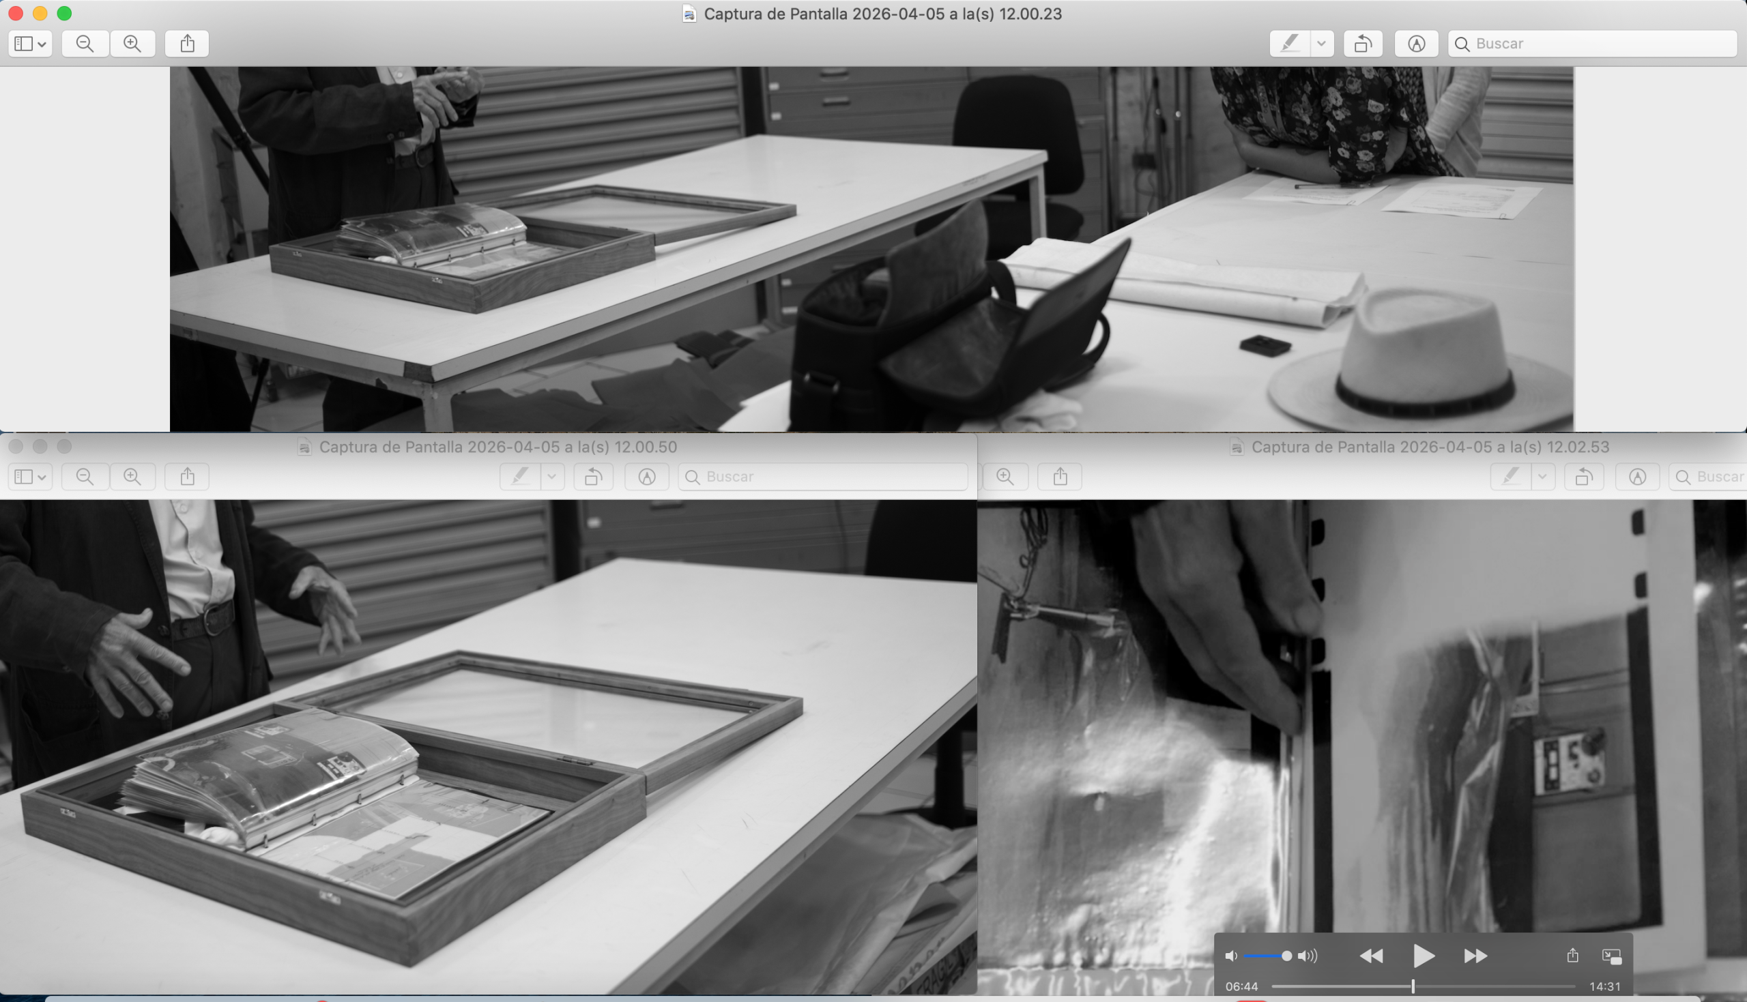Open highlight pen options dropdown in top window
The height and width of the screenshot is (1002, 1747).
point(1321,44)
